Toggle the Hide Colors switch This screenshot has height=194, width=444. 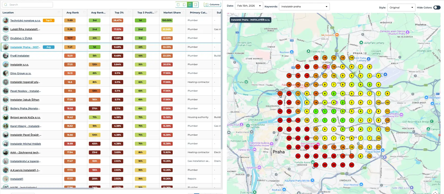coord(437,7)
